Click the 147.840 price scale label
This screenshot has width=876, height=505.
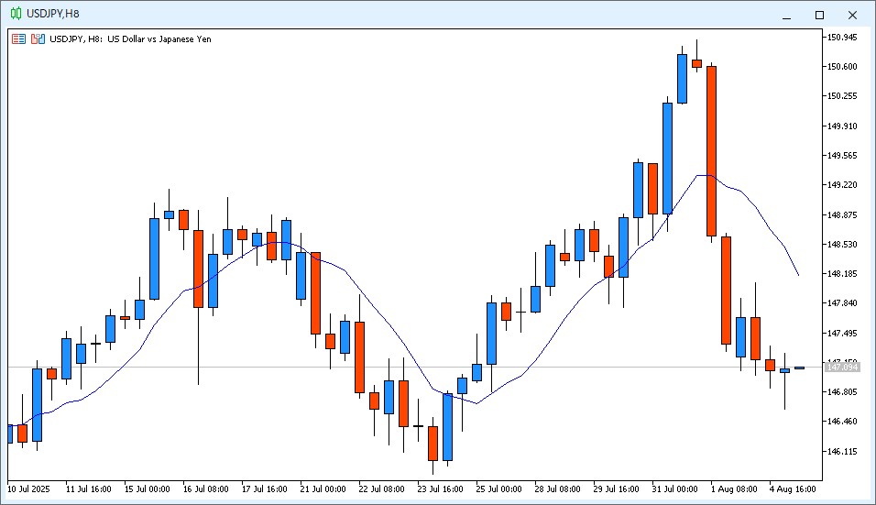pos(842,303)
